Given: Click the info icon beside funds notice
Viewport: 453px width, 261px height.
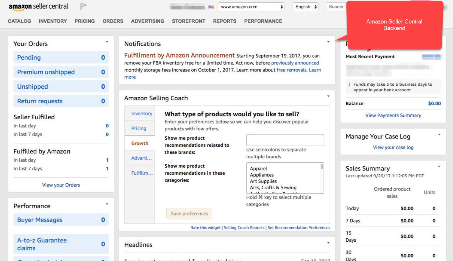Looking at the screenshot, I should tap(349, 85).
